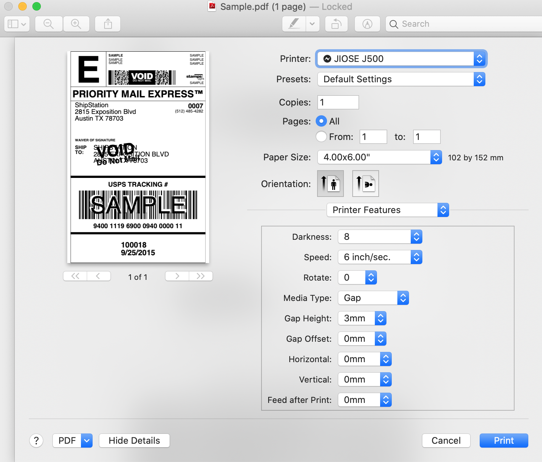Click the zoom out magnifier icon
The height and width of the screenshot is (462, 542).
[x=49, y=24]
